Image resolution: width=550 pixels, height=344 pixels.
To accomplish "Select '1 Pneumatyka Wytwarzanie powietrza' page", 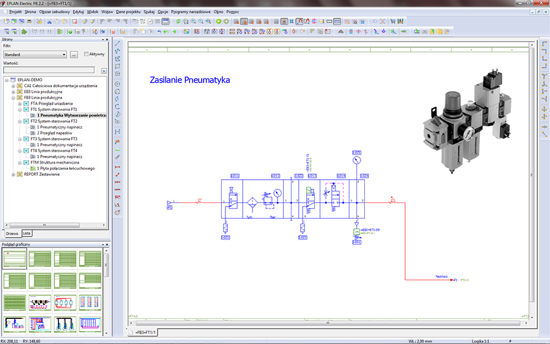I will click(71, 115).
